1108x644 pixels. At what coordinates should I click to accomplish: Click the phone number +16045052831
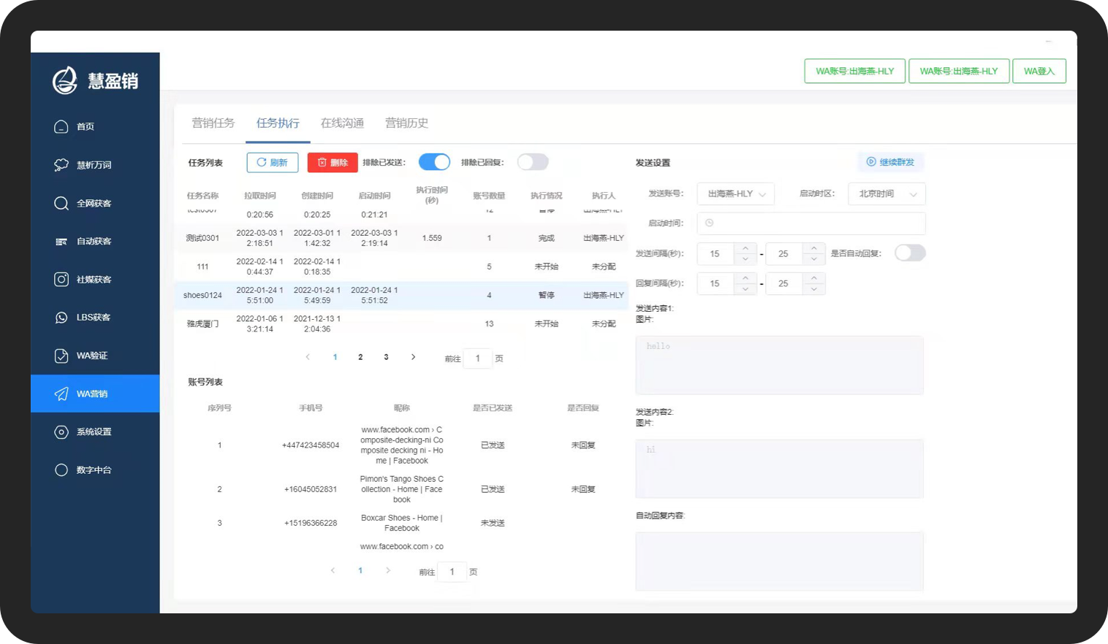pos(311,489)
